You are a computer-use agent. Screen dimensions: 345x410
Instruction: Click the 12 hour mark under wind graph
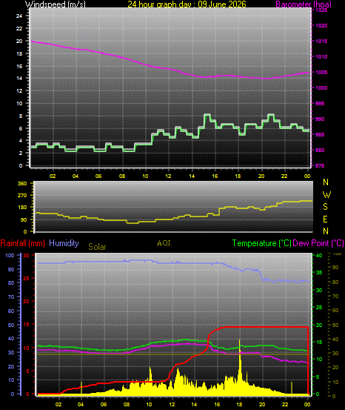[169, 176]
